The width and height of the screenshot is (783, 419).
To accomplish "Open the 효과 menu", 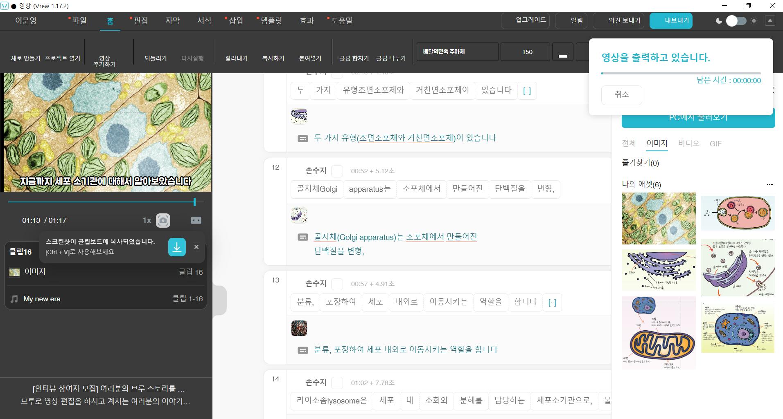I will tap(307, 21).
